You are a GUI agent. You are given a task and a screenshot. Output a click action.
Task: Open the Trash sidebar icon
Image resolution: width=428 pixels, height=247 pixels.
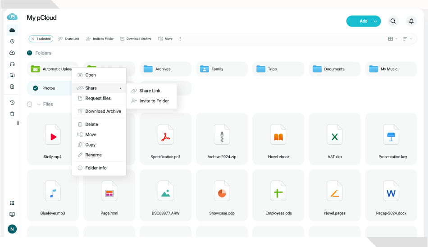click(12, 114)
